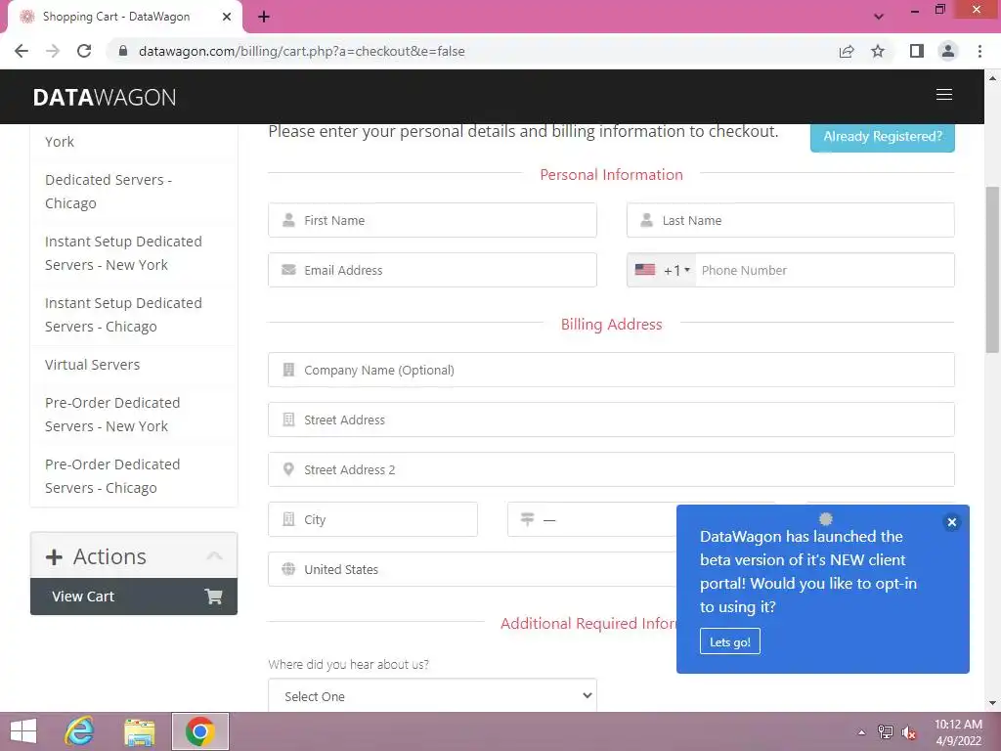The width and height of the screenshot is (1001, 751).
Task: Select the Street Address field
Action: [x=611, y=420]
